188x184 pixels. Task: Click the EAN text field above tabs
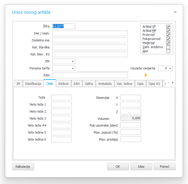90,75
